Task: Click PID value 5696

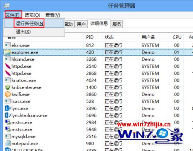Action: 91,116
